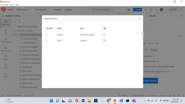Open the API Network dropdown
This screenshot has width=185, height=104.
point(42,10)
